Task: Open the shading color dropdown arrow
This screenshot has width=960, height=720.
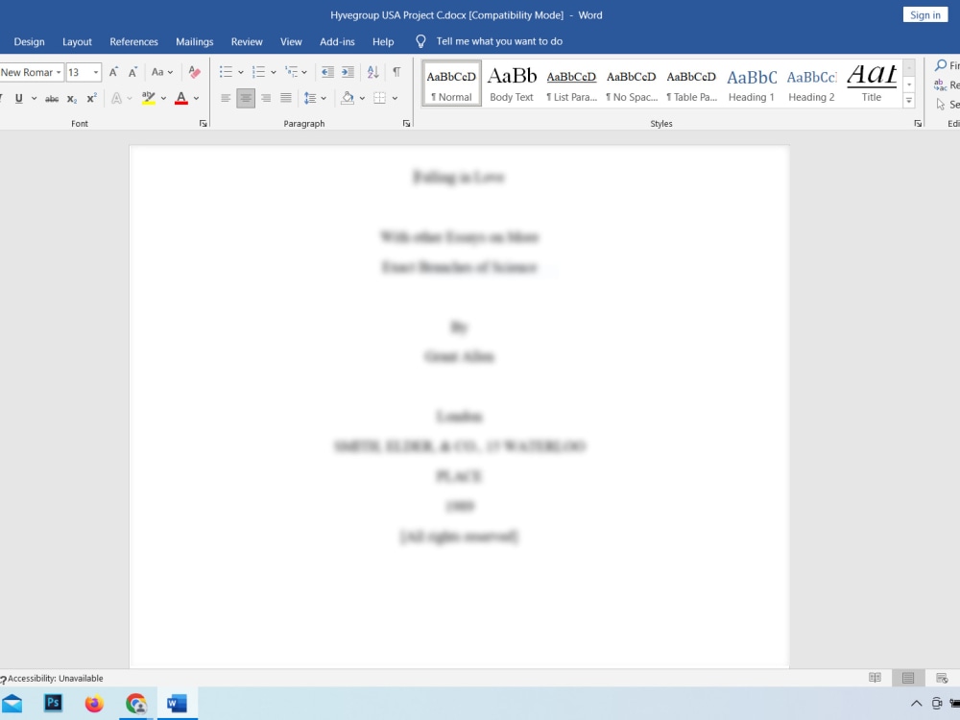Action: (x=363, y=98)
